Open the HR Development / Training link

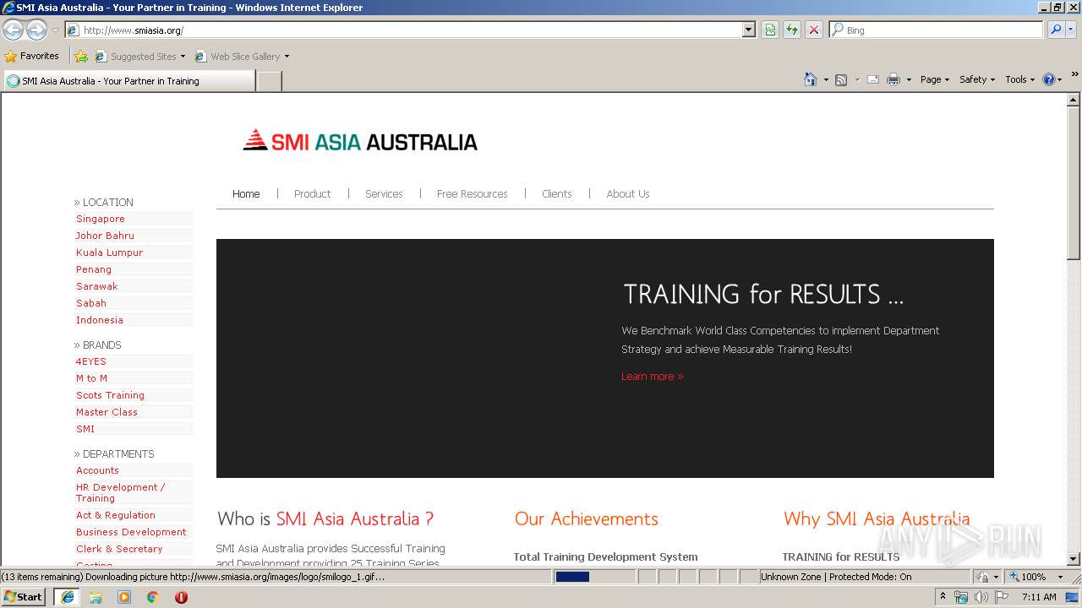120,492
